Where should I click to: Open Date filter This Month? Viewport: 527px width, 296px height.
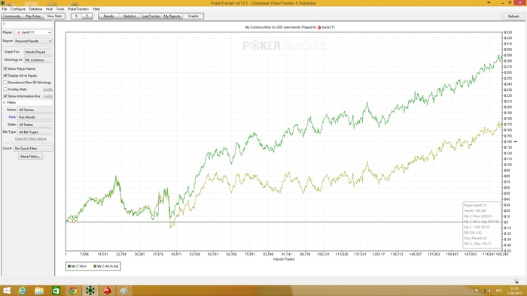point(35,117)
